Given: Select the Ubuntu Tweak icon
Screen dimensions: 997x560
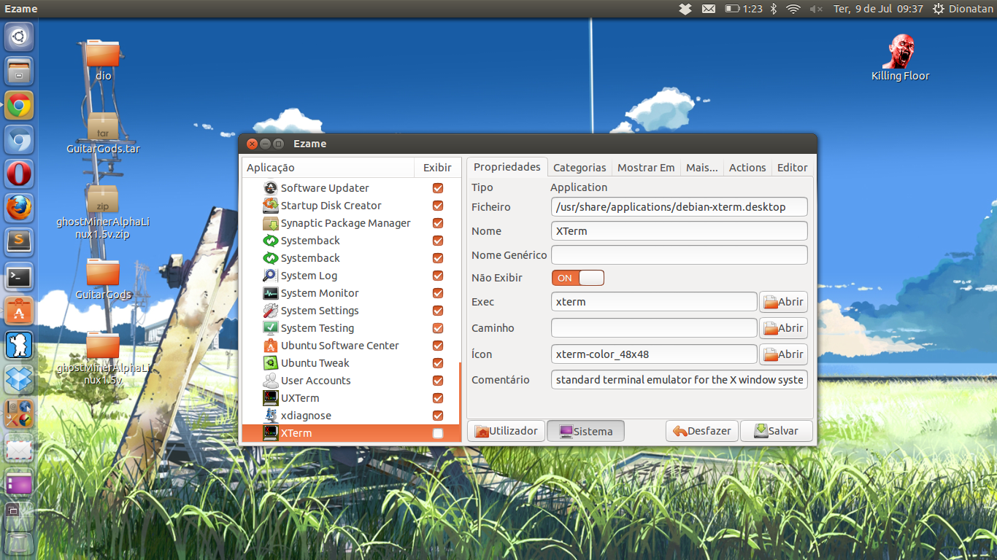Looking at the screenshot, I should [x=270, y=362].
